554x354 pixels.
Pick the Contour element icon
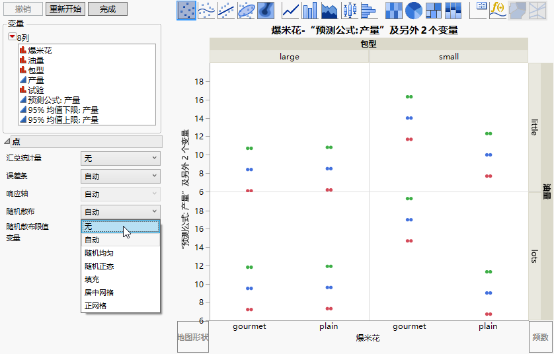[x=266, y=10]
